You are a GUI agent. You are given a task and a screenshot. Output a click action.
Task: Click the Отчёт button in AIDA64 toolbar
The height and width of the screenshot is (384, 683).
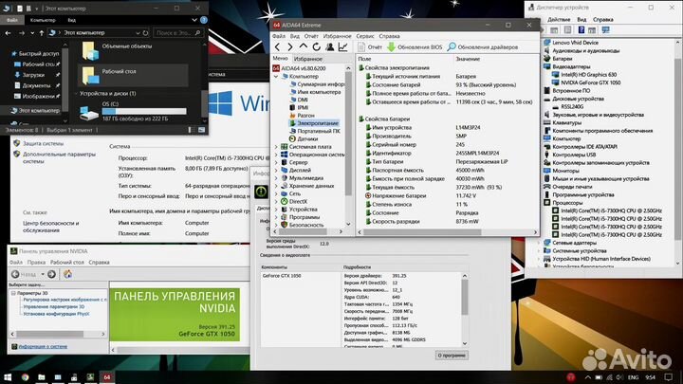tap(369, 46)
